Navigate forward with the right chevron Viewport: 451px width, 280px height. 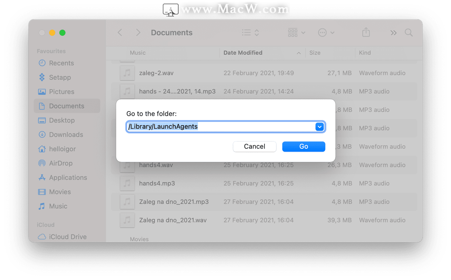pos(138,33)
